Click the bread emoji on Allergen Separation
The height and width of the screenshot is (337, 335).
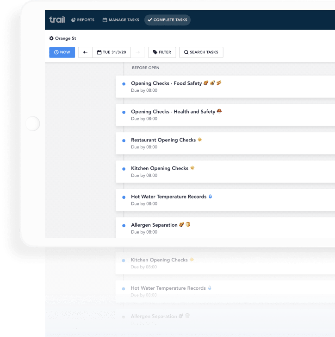pyautogui.click(x=188, y=224)
